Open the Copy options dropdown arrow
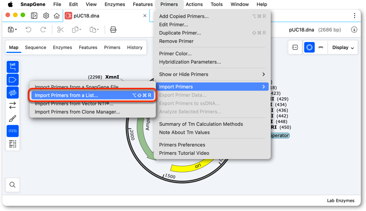 click(x=80, y=30)
